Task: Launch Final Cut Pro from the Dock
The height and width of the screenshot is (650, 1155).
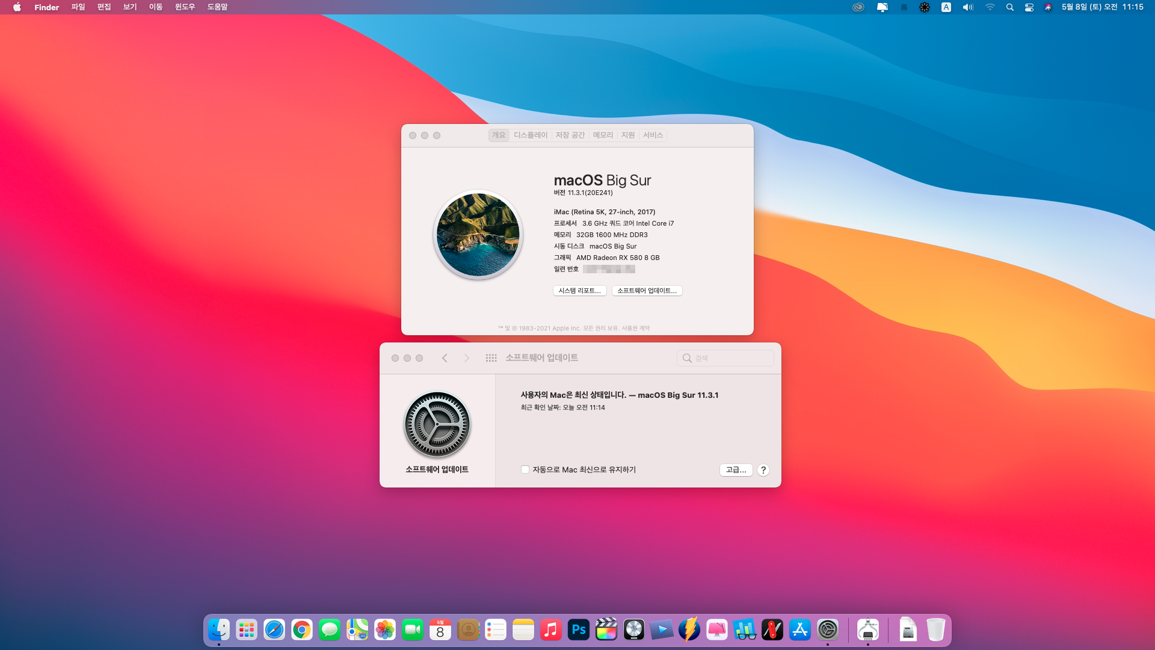Action: (606, 630)
